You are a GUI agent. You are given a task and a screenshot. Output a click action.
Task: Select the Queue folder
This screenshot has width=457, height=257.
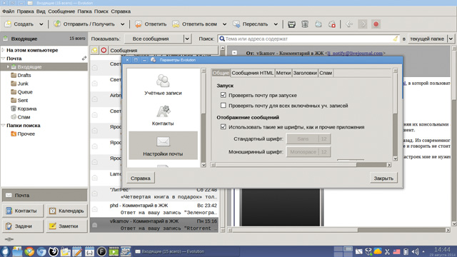(25, 92)
